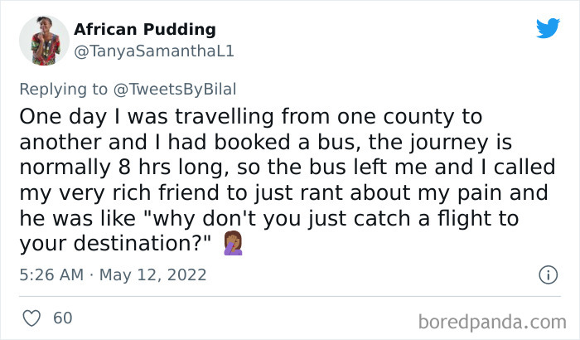580x340 pixels.
Task: Click the 5:26 AM timestamp
Action: [50, 274]
